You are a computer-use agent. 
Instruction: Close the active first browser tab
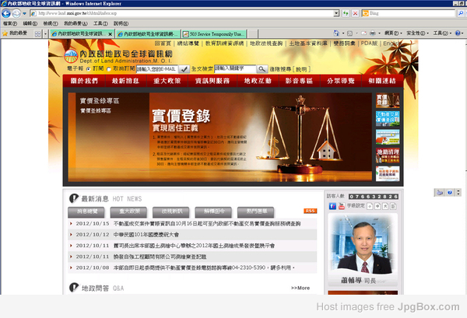(x=110, y=34)
